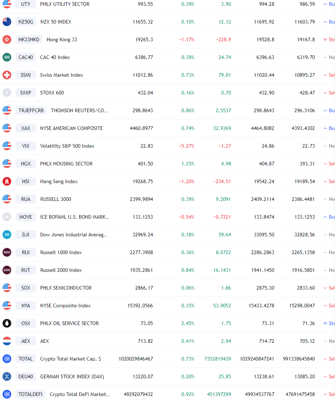Screen dimensions: 335x400
Task: Open PHLX SEMICONDUCTOR name link
Action: point(66,288)
